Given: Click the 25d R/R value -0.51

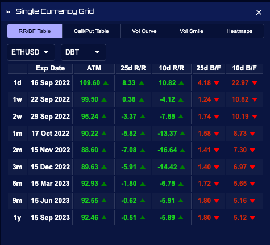Looking at the screenshot, I should tap(129, 218).
